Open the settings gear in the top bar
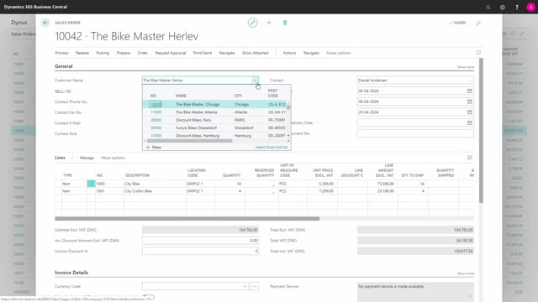The height and width of the screenshot is (302, 538). click(x=503, y=7)
